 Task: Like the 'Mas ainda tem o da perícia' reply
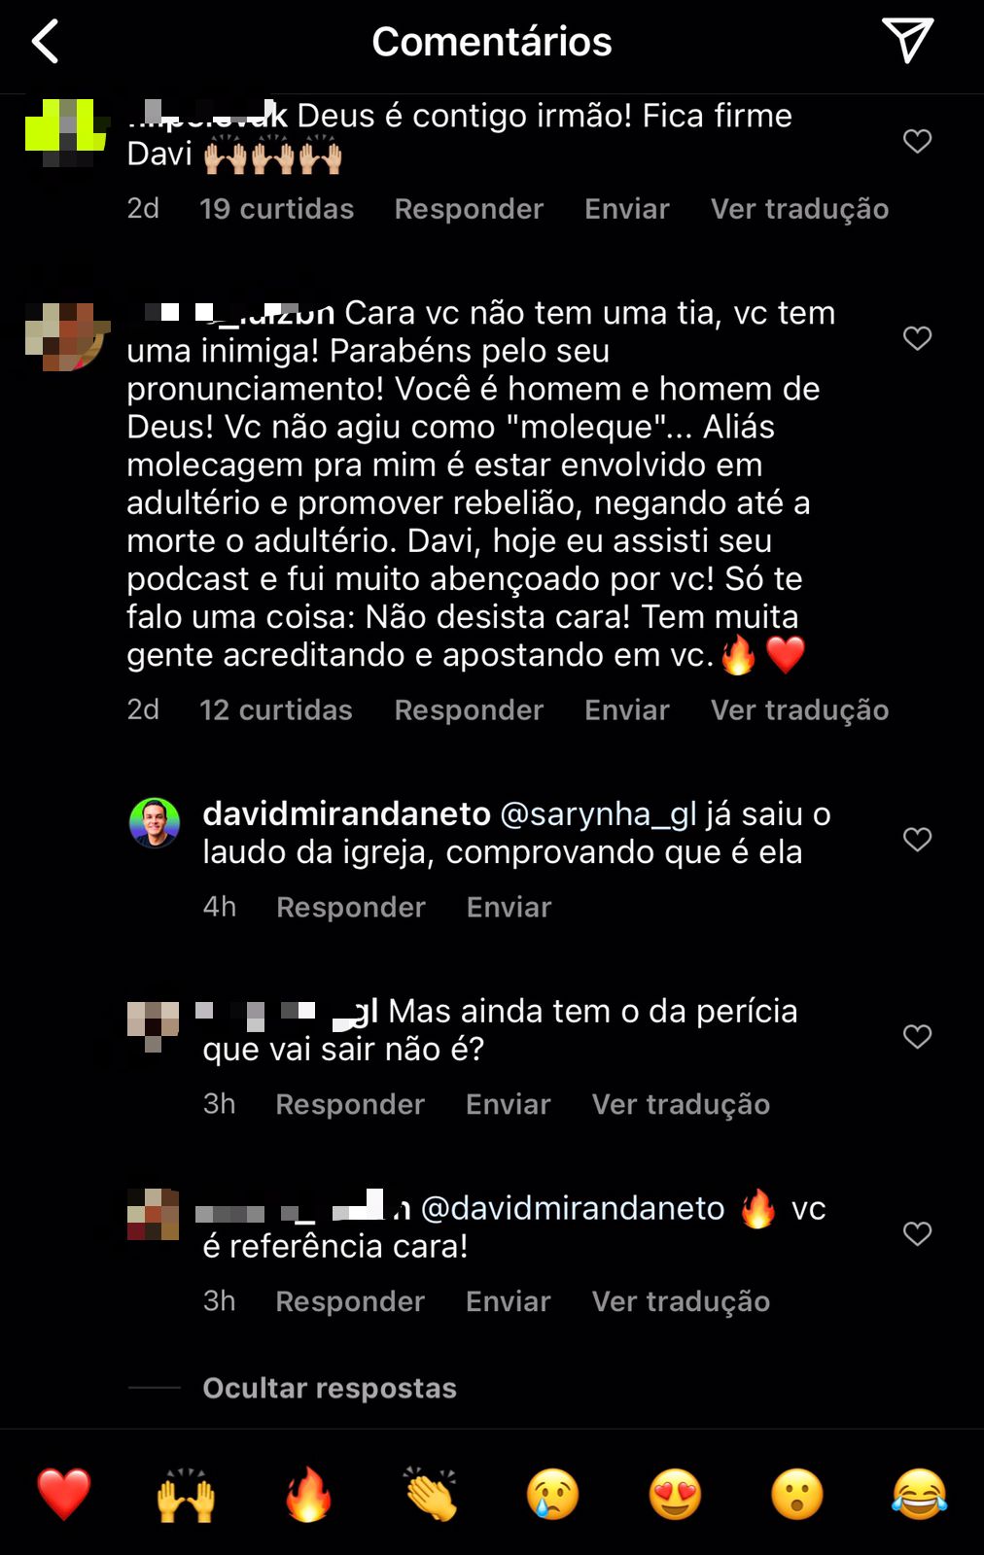[x=917, y=1036]
